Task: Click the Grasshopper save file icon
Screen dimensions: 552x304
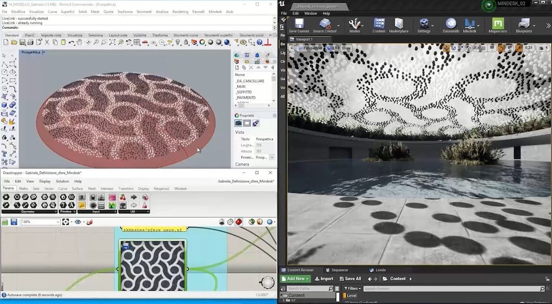Action: 13,222
